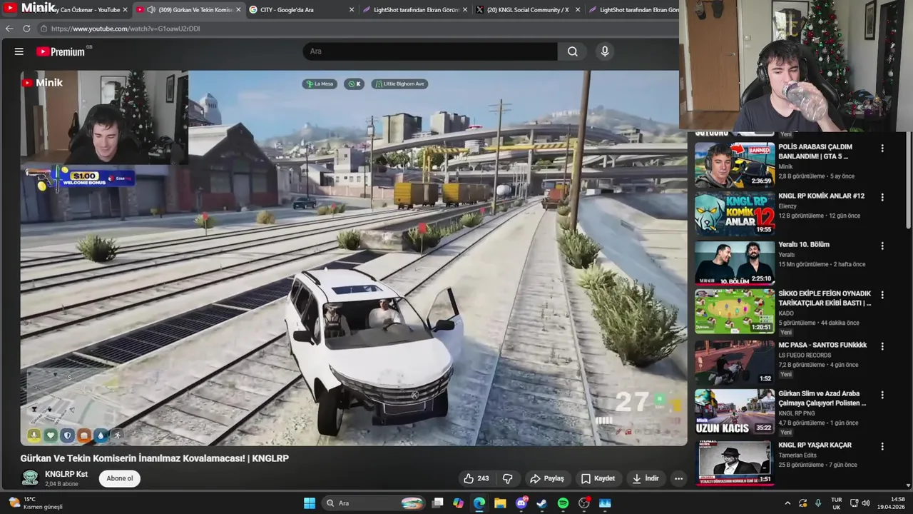Open Discord from the taskbar
This screenshot has width=913, height=514.
click(x=521, y=503)
